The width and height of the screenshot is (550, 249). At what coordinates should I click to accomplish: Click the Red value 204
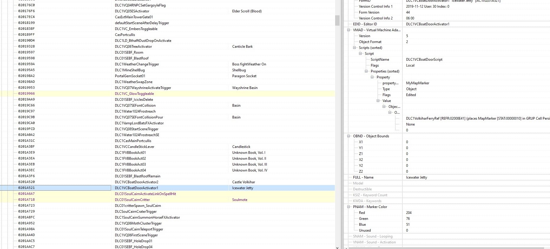point(409,213)
